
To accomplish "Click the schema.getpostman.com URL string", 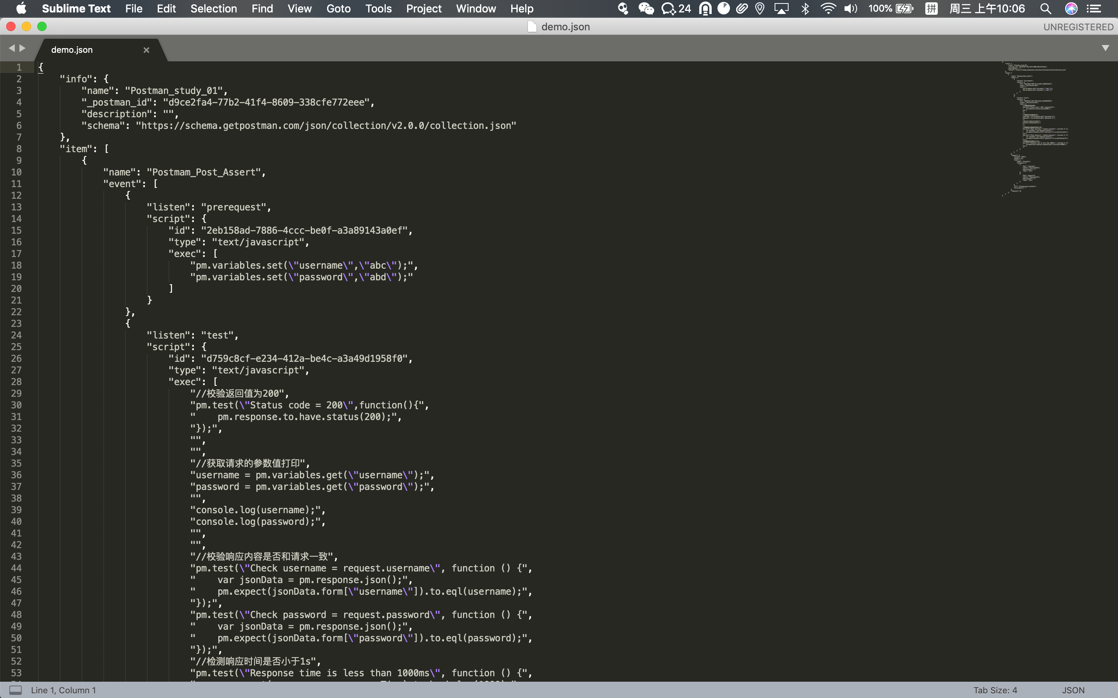I will 326,125.
